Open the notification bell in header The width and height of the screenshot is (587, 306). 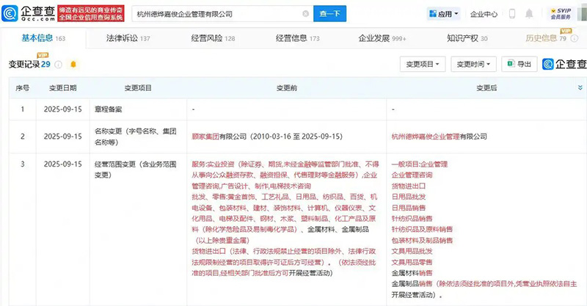pos(529,14)
